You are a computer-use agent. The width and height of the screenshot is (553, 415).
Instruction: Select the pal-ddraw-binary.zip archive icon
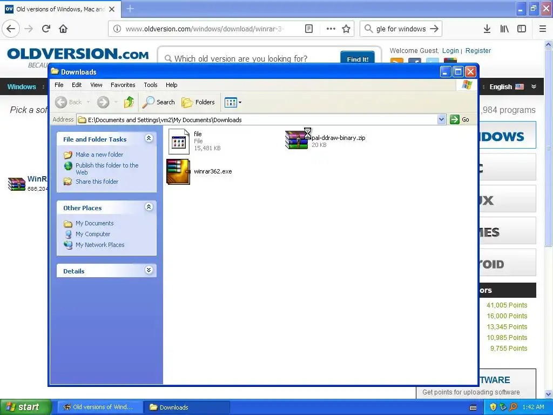(296, 140)
